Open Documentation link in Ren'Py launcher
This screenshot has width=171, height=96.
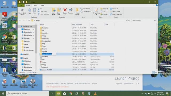point(52,83)
